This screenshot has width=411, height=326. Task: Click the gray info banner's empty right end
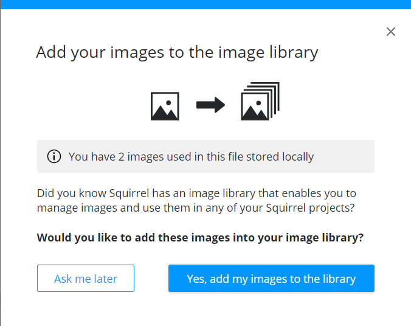click(353, 156)
